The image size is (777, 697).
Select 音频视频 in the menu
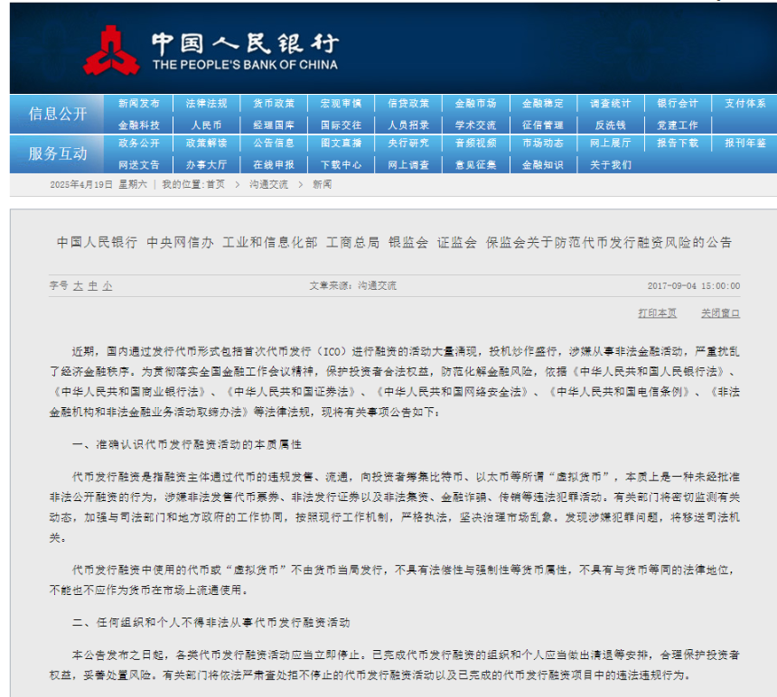click(x=476, y=143)
